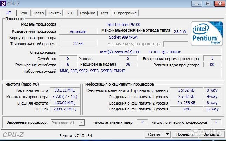Open the SPD tab
Image resolution: width=226 pixels, height=141 pixels.
tap(70, 13)
